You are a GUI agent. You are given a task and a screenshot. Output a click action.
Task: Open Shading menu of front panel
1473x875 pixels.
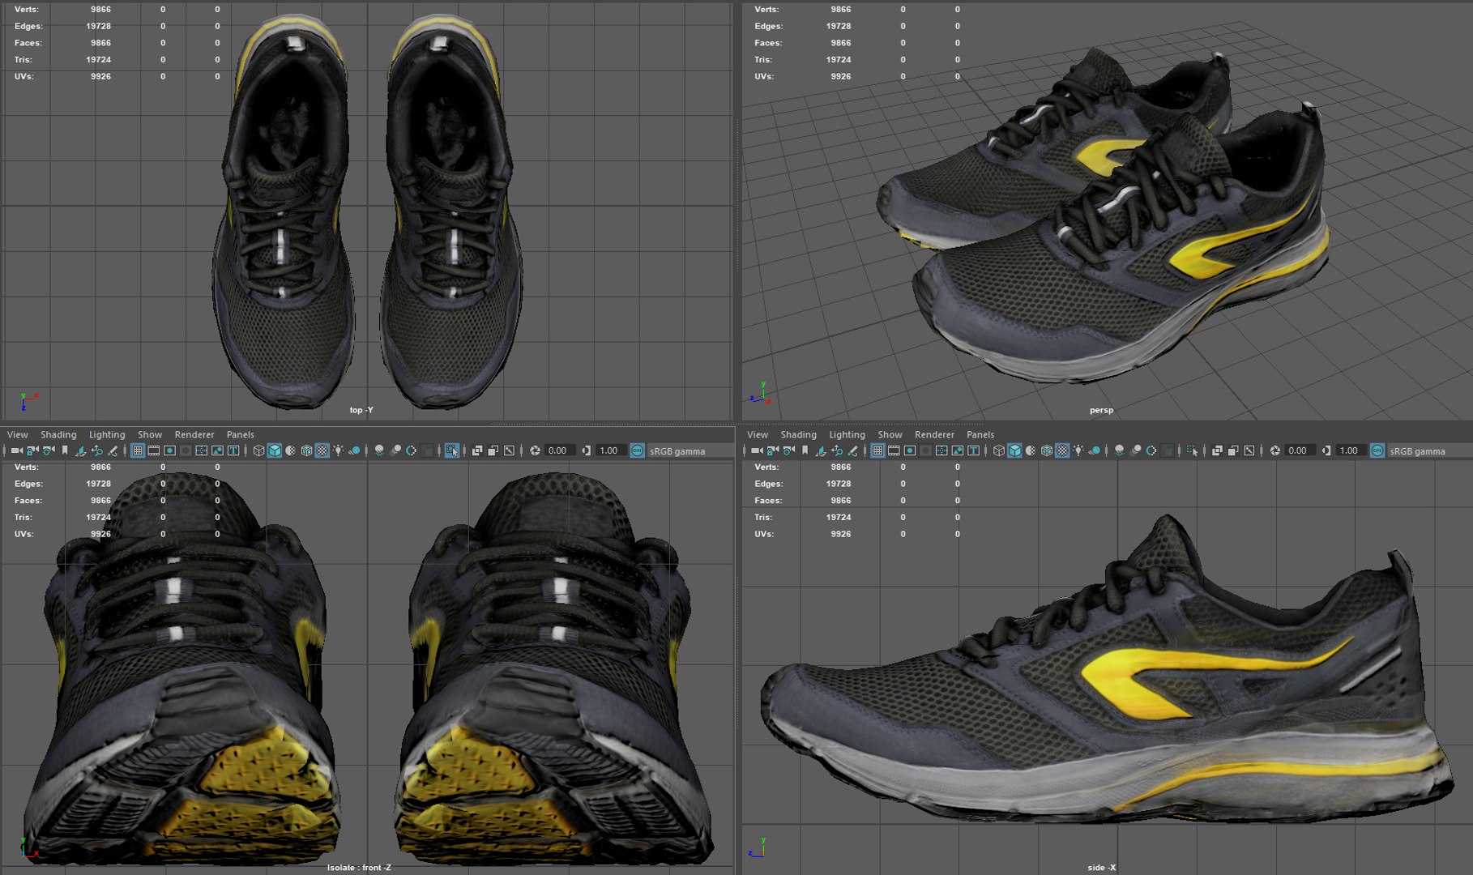[58, 434]
